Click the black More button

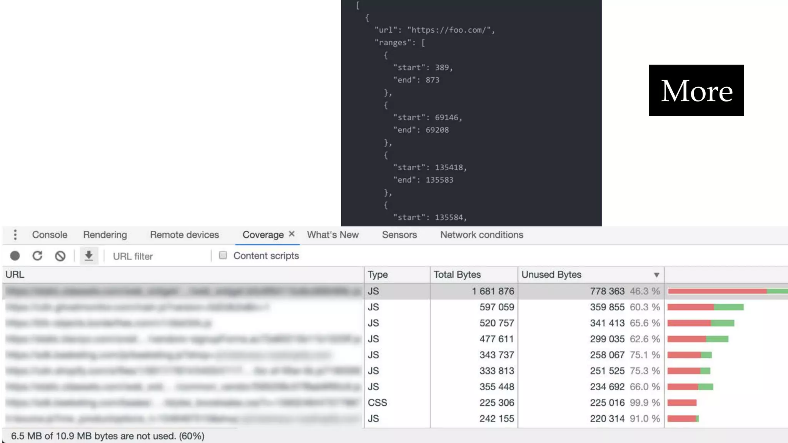(x=696, y=90)
